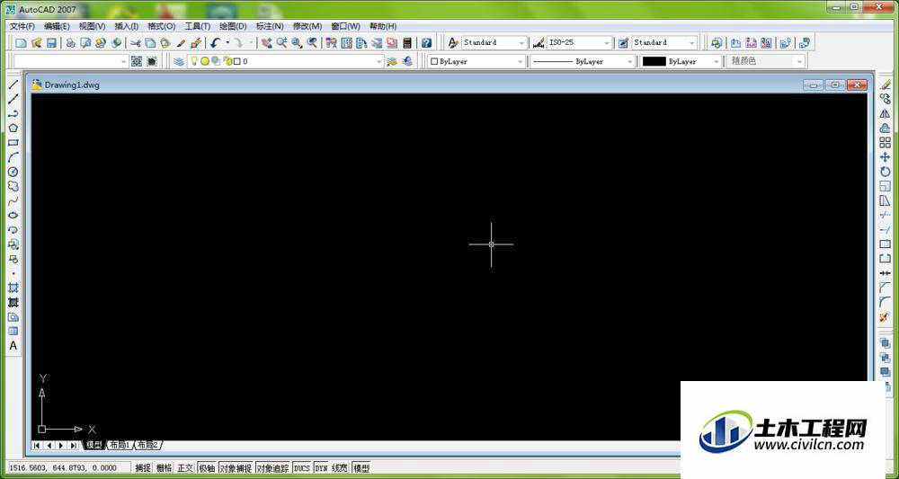Open the 帮助(H) menu
The image size is (899, 479).
[383, 26]
